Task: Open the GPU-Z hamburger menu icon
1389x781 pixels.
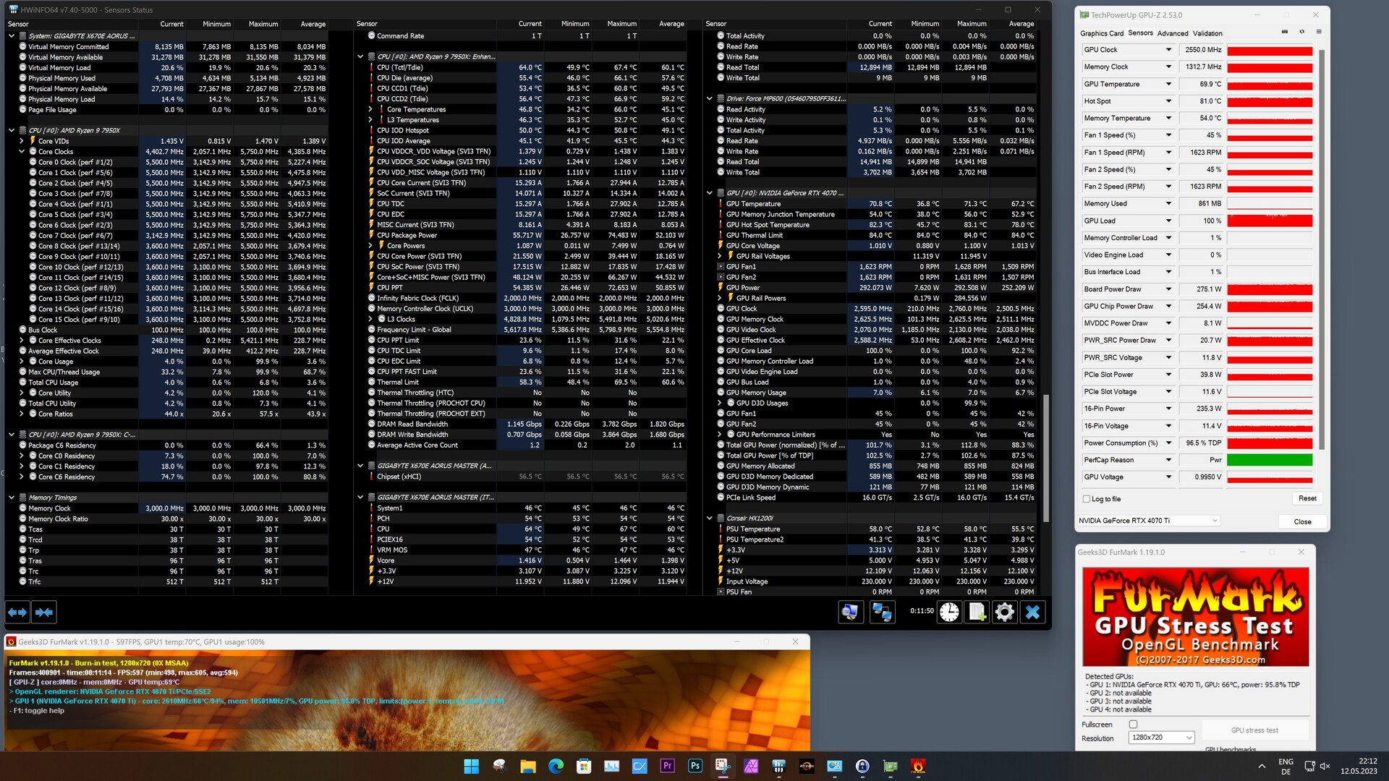Action: (1319, 32)
